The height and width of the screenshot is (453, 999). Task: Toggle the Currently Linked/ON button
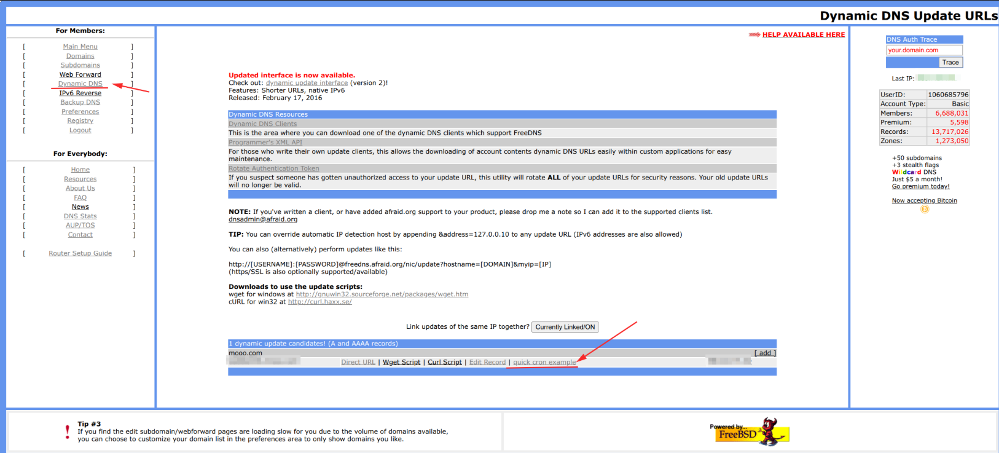pos(565,327)
